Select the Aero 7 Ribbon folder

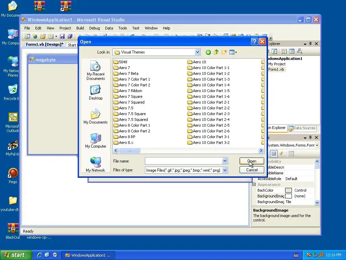128,91
